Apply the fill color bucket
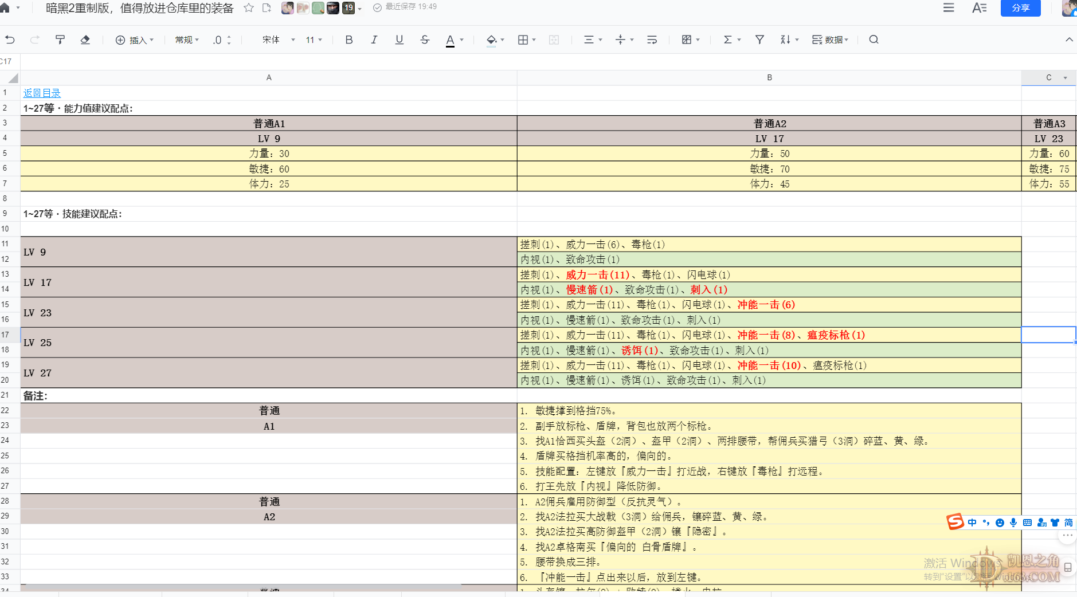The image size is (1077, 597). pos(491,40)
